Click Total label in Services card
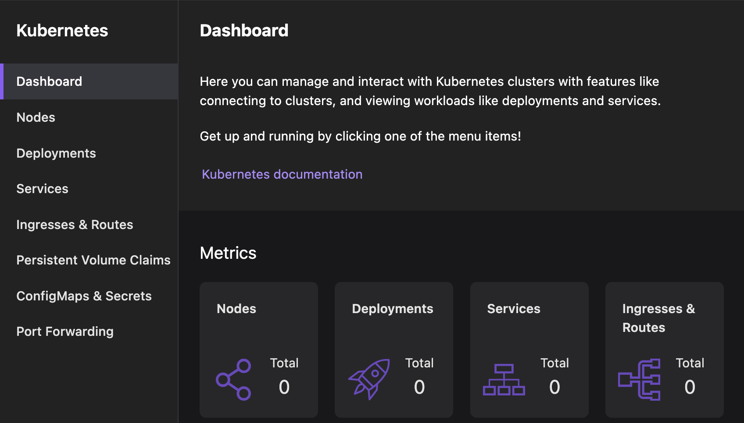 [x=554, y=363]
